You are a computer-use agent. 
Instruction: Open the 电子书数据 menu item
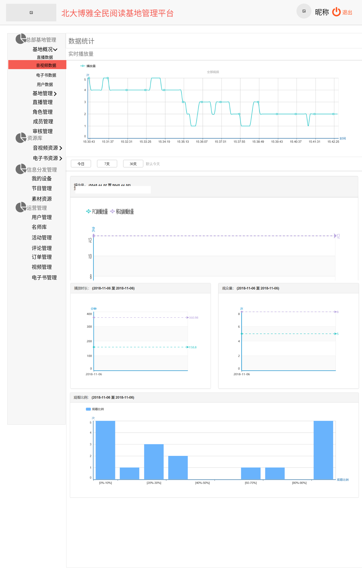tap(46, 75)
